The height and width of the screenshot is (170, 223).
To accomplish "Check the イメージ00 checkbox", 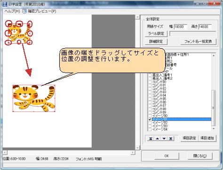I will click(150, 116).
